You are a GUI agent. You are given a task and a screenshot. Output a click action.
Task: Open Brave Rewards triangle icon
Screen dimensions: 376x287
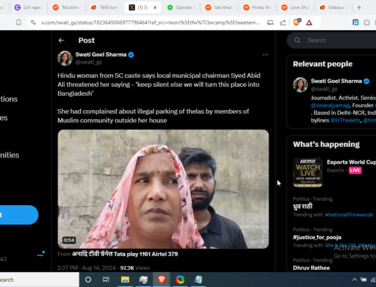point(309,23)
